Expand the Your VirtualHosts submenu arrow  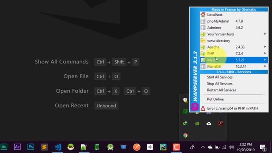[x=265, y=34]
